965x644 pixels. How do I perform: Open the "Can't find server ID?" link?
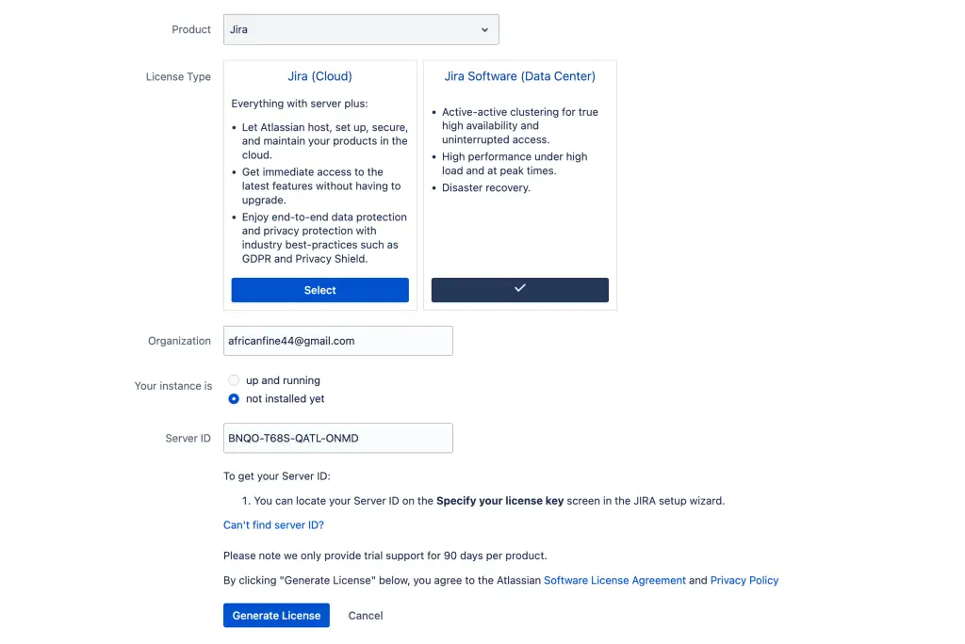click(x=273, y=524)
